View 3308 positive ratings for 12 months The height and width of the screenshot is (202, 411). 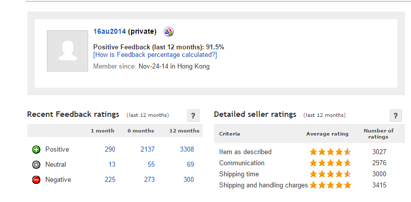(187, 149)
